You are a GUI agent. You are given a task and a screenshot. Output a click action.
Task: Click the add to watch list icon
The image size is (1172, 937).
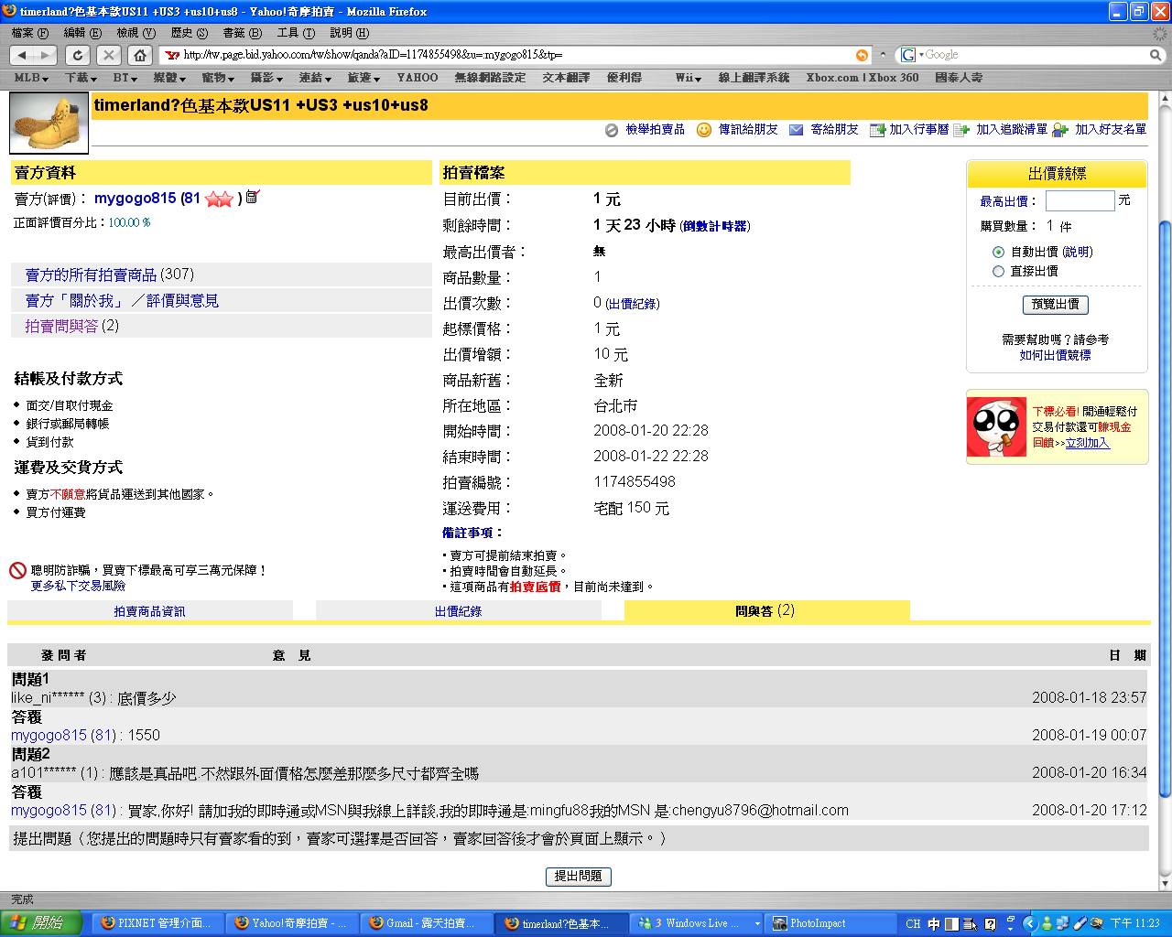(x=961, y=130)
